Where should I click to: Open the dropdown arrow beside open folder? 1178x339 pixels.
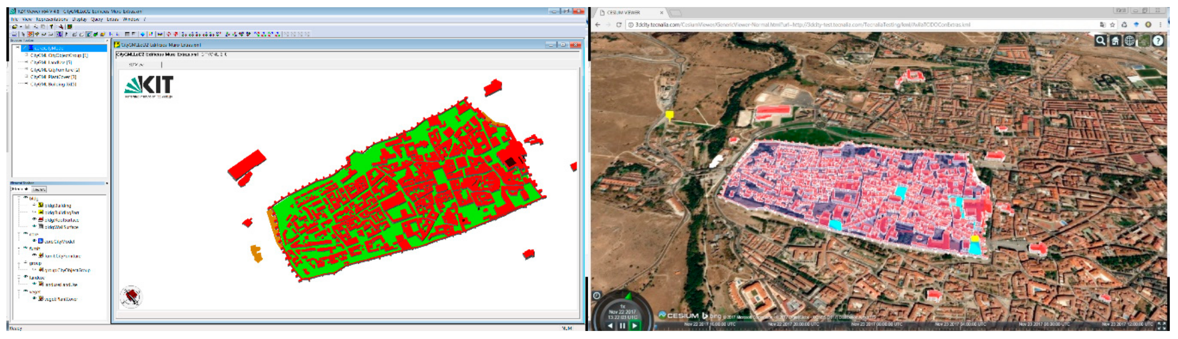pos(21,27)
